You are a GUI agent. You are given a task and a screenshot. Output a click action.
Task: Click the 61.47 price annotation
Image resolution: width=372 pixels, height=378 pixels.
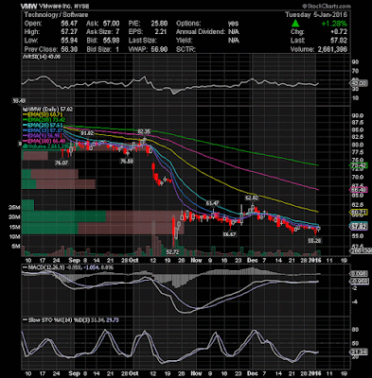[212, 202]
